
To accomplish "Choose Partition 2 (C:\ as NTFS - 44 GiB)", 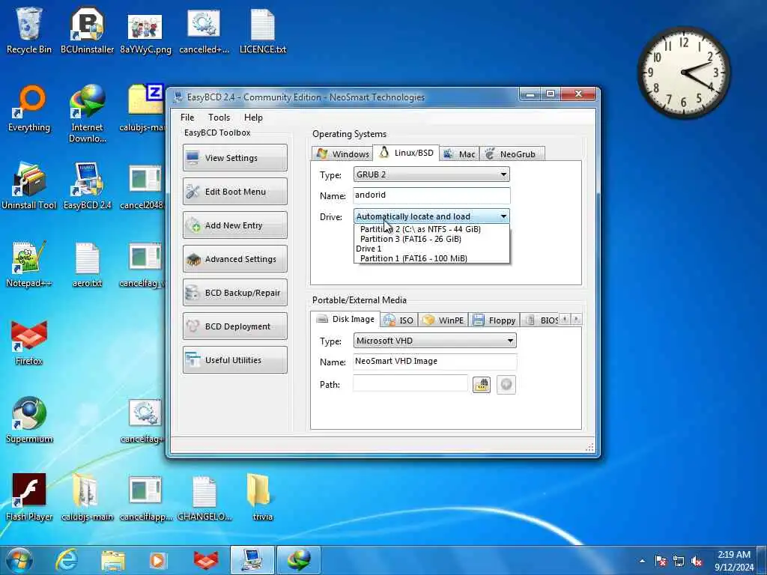I will (x=431, y=229).
